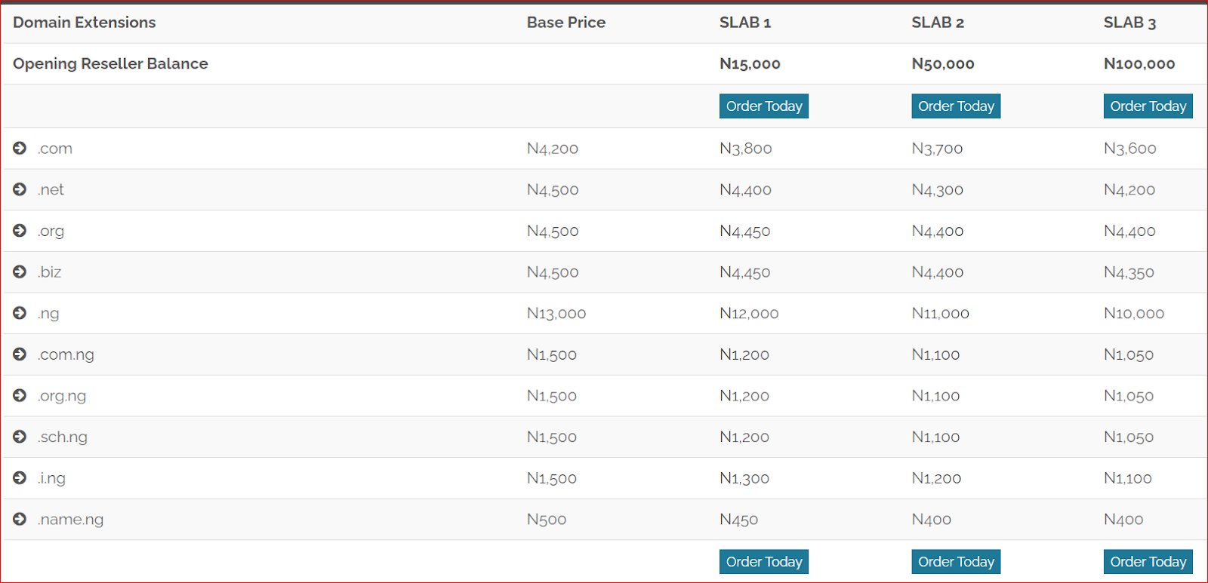Select the Domain Extensions column header
Image resolution: width=1208 pixels, height=583 pixels.
click(85, 23)
